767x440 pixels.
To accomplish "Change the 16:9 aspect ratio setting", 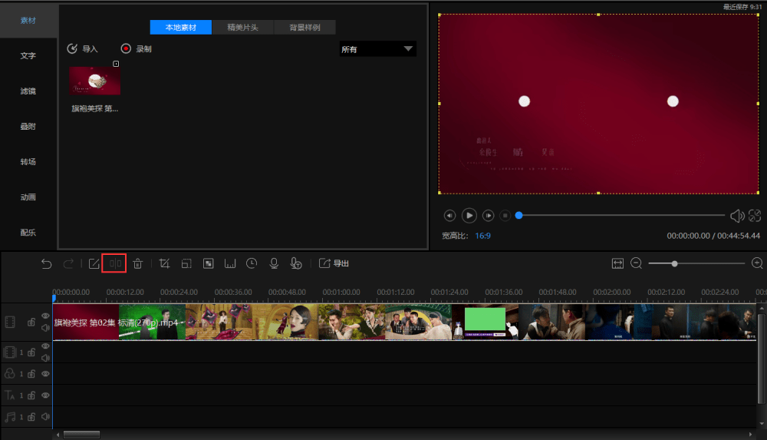I will (x=482, y=236).
